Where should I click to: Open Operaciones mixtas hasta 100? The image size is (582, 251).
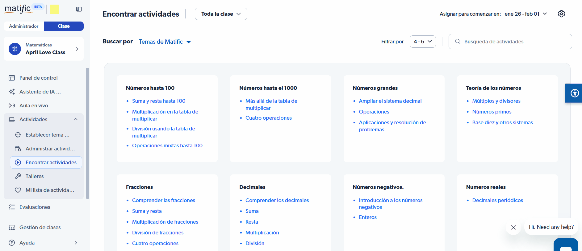[x=167, y=145]
